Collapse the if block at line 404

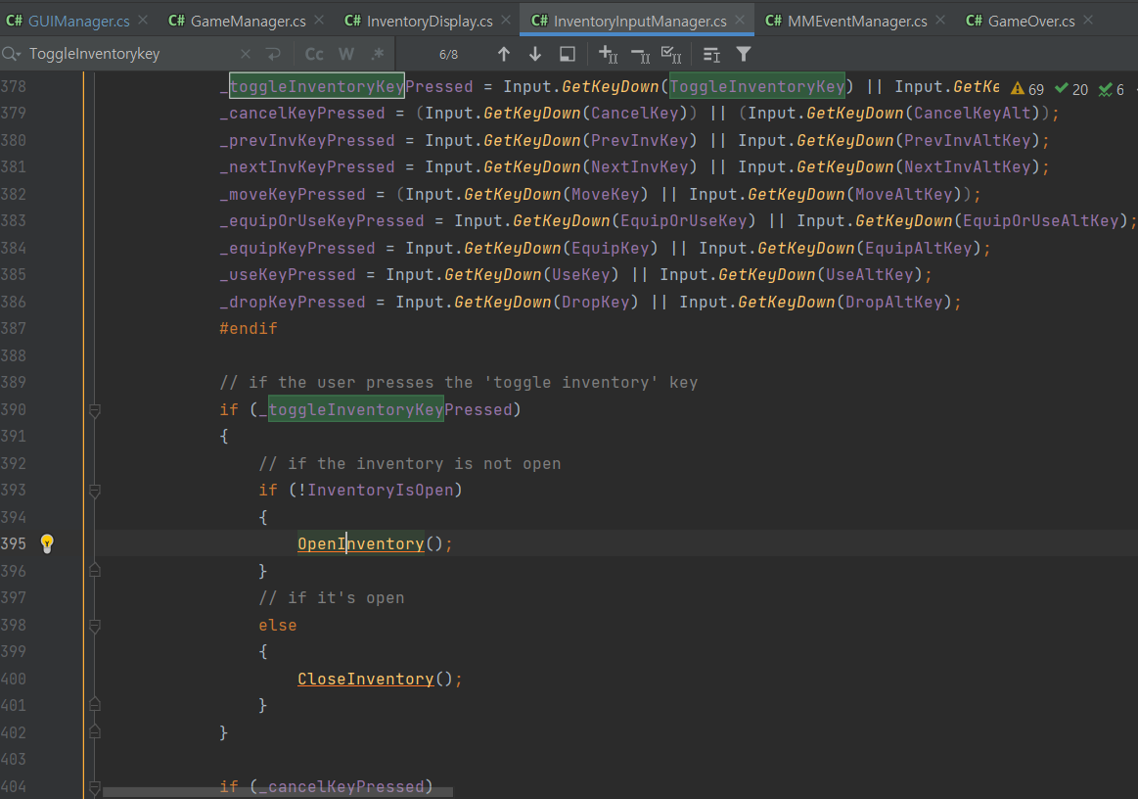point(94,786)
